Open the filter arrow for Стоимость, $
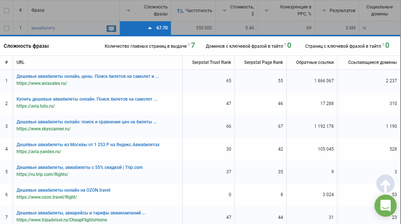 click(x=225, y=11)
